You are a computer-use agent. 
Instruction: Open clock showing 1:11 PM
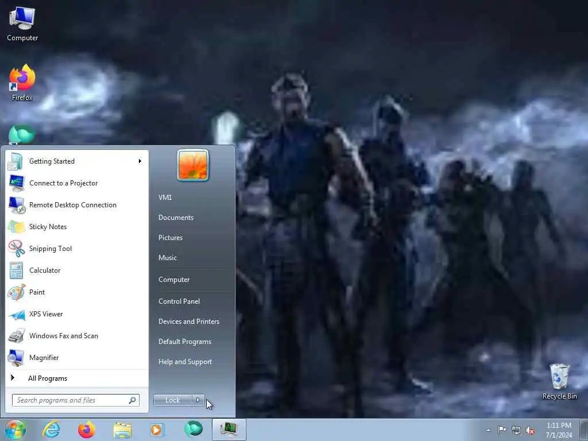coord(559,430)
